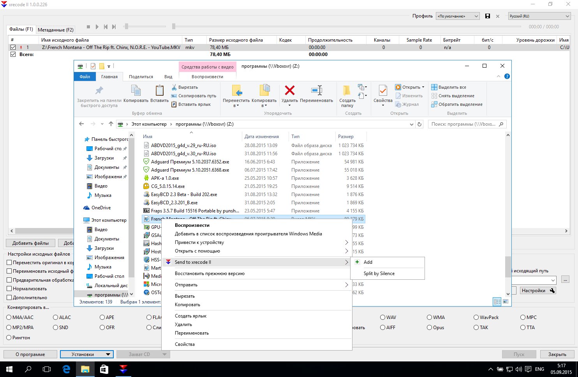Click the Настройки button with wrench
The image size is (578, 377).
pos(538,291)
